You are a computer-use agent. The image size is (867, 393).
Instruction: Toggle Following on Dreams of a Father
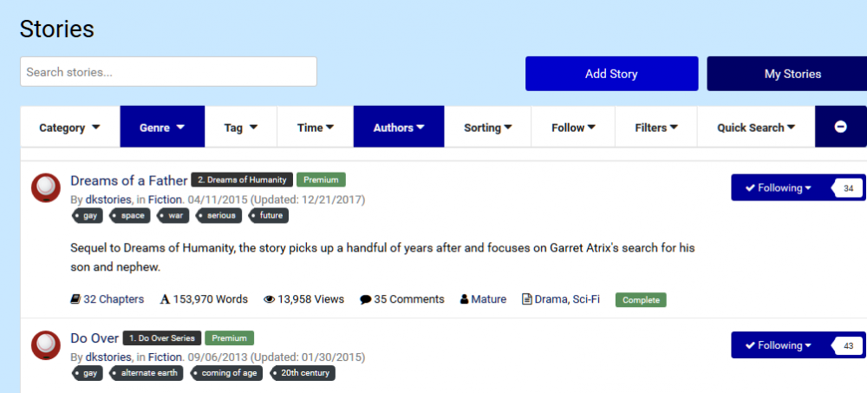point(778,188)
